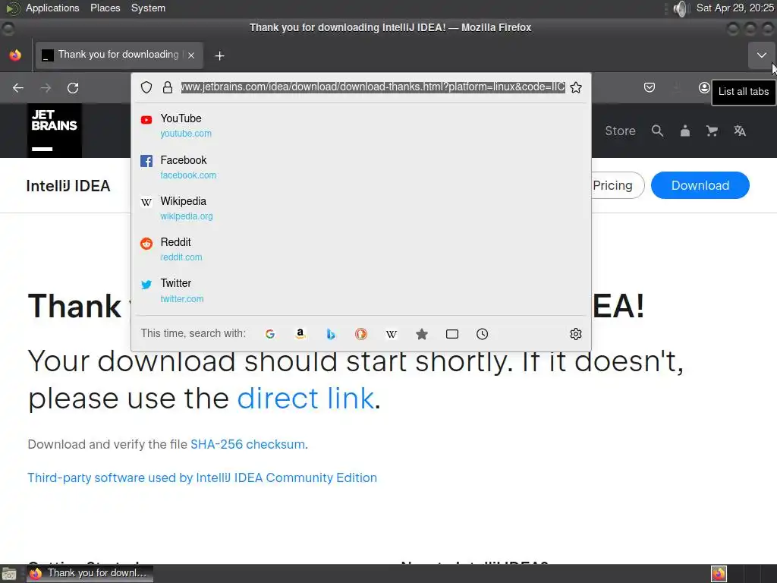Image resolution: width=777 pixels, height=583 pixels.
Task: Follow the direct link
Action: tap(305, 398)
